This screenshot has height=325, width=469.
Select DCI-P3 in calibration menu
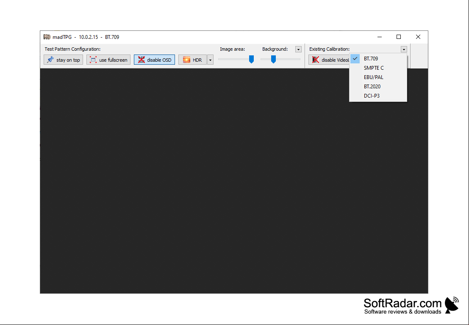378,96
